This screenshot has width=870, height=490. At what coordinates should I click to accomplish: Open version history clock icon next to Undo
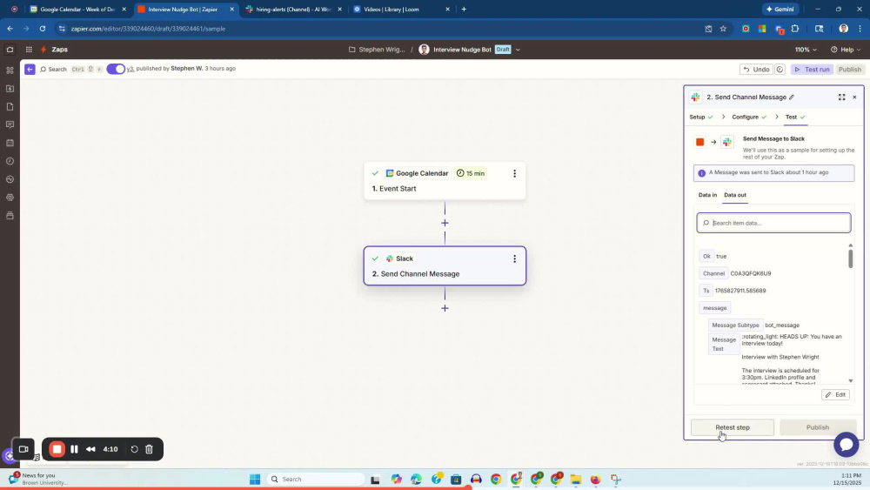tap(780, 70)
